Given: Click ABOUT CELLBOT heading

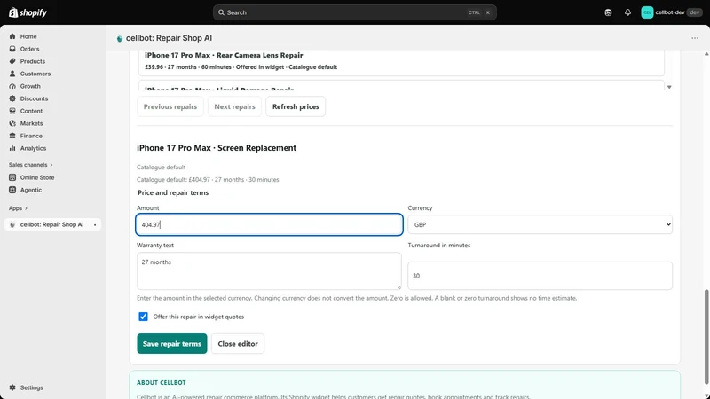Looking at the screenshot, I should point(162,382).
